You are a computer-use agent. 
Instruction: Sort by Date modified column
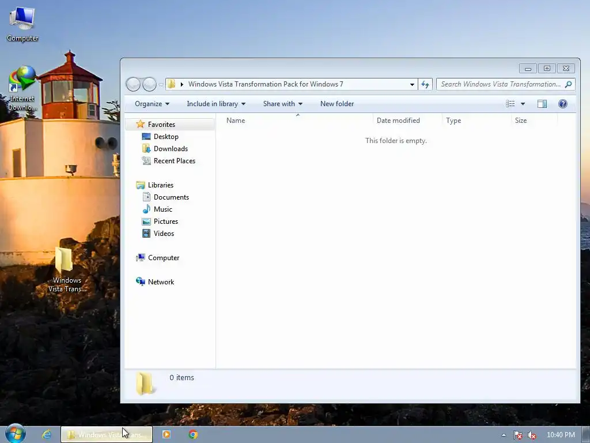coord(408,120)
